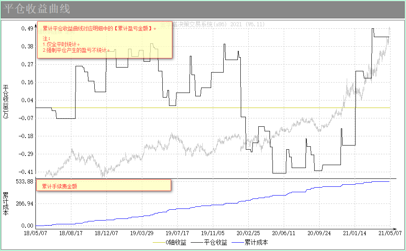Click the 21/01/14 date axis label

355,233
